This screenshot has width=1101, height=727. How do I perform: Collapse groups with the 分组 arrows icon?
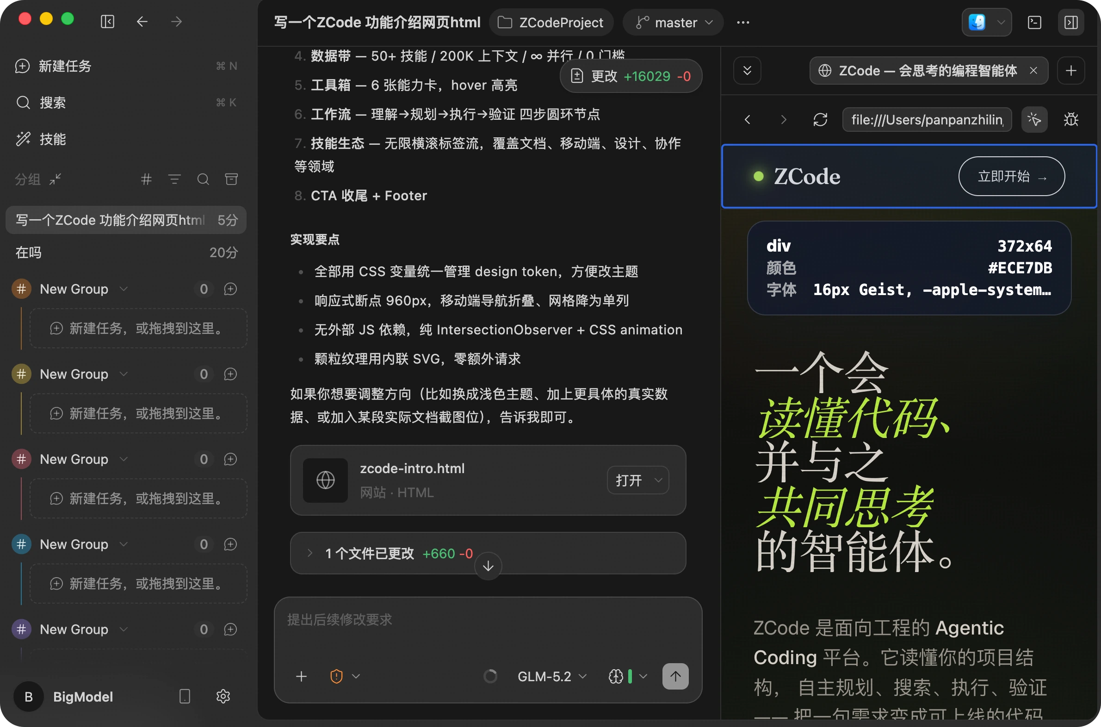tap(56, 179)
